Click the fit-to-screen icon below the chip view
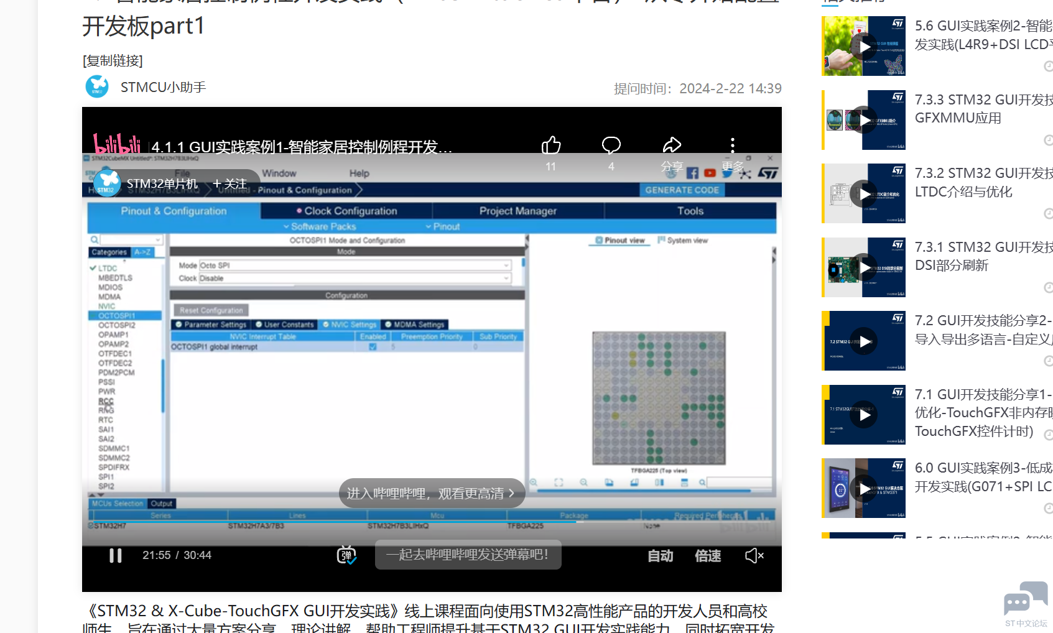 (559, 483)
